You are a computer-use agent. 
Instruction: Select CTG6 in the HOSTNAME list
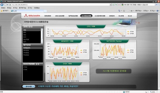coord(33,70)
